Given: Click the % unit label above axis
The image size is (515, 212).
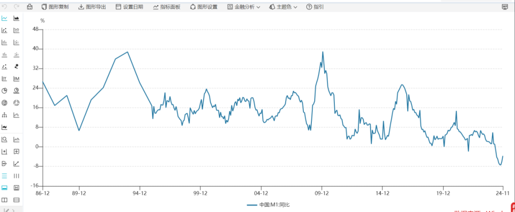Looking at the screenshot, I should coord(42,21).
